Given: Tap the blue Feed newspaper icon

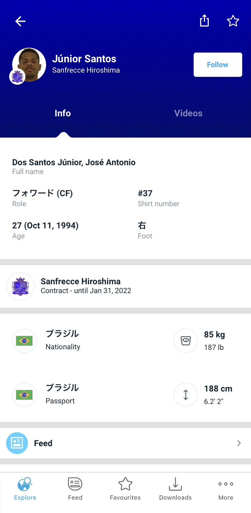Looking at the screenshot, I should pos(17,443).
